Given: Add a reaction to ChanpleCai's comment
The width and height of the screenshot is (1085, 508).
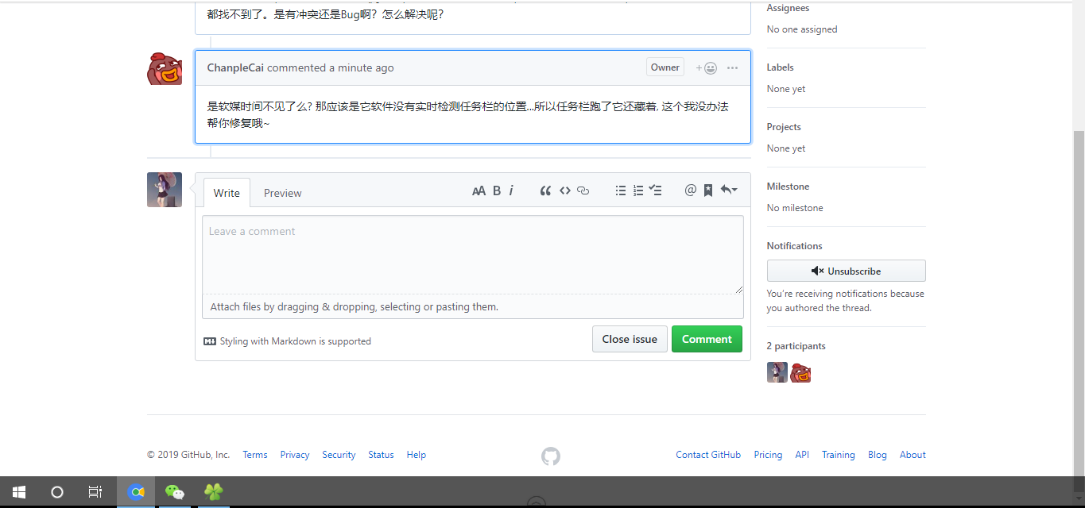Looking at the screenshot, I should point(703,67).
